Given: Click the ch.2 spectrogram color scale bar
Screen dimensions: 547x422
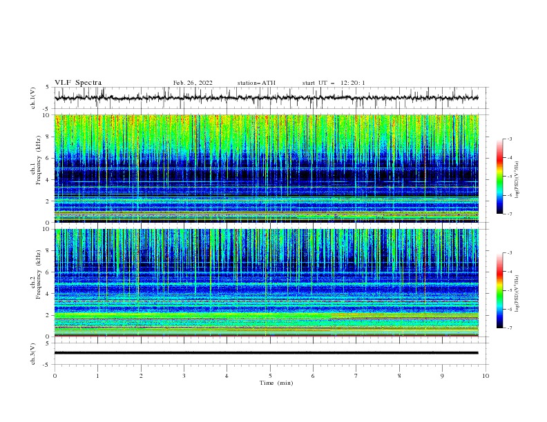Looking at the screenshot, I should pyautogui.click(x=500, y=290).
